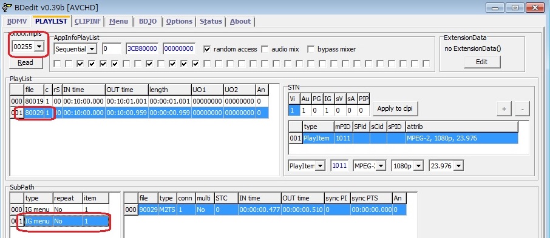Click the MPEG-2, 1080p, 23.976 attrib cell

click(461, 138)
